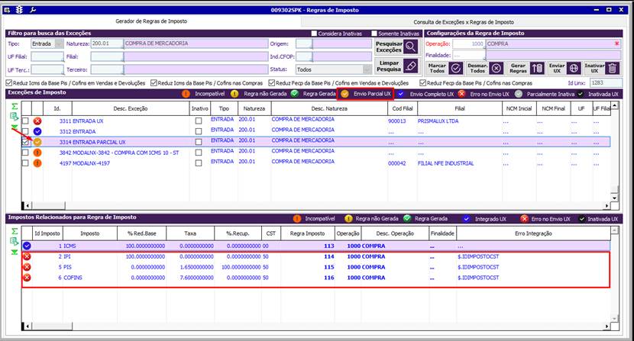Click the NCM Inicial column header
Screen dimensions: 634x341
click(x=519, y=108)
